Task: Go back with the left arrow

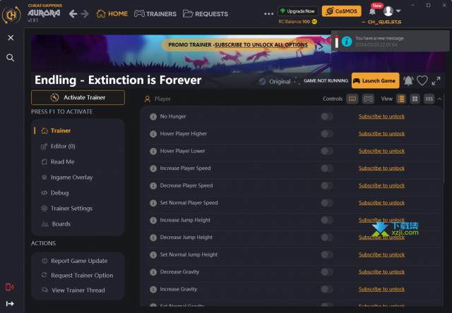Action: click(x=73, y=14)
